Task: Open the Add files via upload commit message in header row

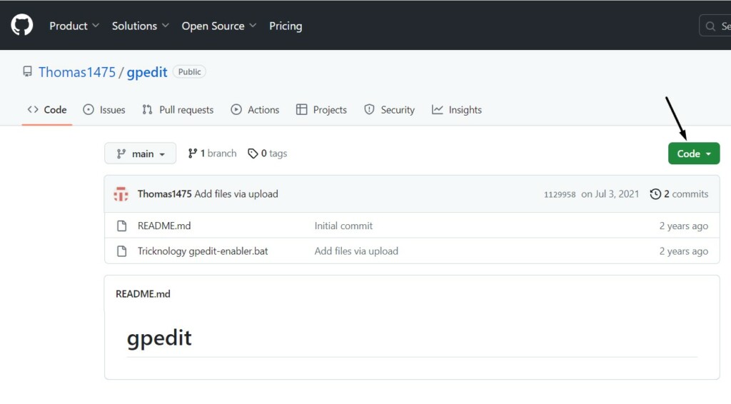Action: (x=236, y=194)
